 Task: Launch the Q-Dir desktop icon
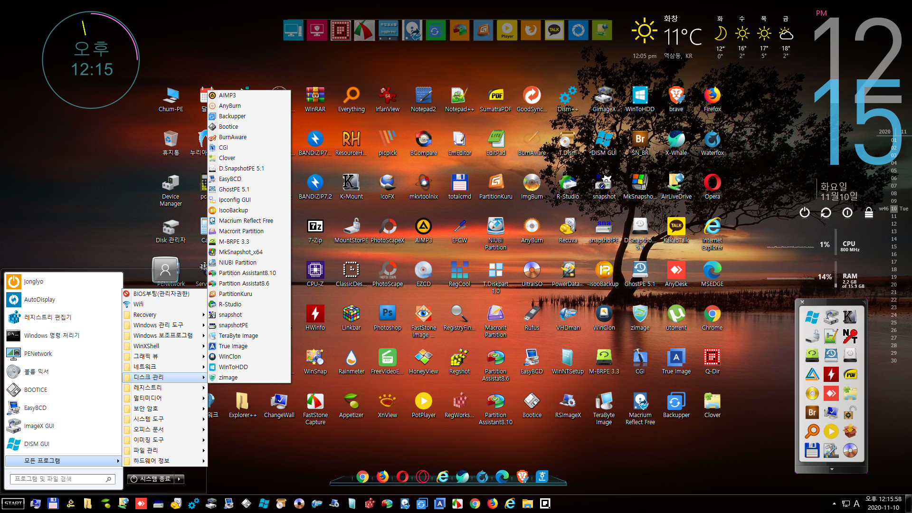pyautogui.click(x=712, y=361)
